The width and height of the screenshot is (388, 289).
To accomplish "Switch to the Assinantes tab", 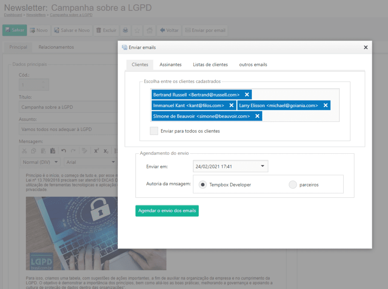I will [170, 65].
